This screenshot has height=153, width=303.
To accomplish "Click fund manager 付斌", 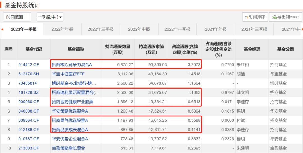I will (x=241, y=120).
